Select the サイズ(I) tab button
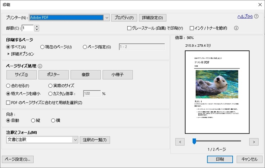This screenshot has height=168, width=265. coord(22,75)
